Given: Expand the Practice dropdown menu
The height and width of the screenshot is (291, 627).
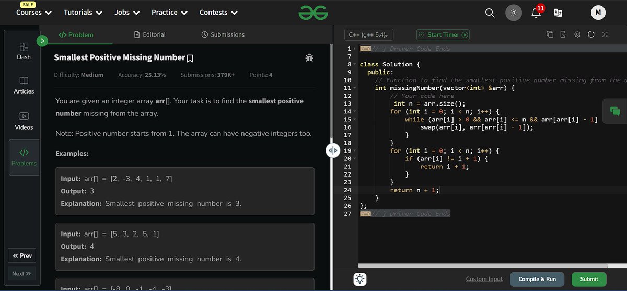Looking at the screenshot, I should 170,13.
